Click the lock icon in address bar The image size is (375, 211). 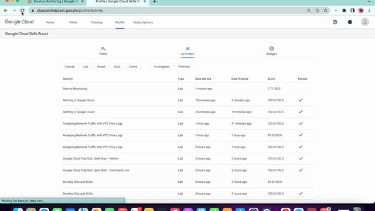coord(33,11)
